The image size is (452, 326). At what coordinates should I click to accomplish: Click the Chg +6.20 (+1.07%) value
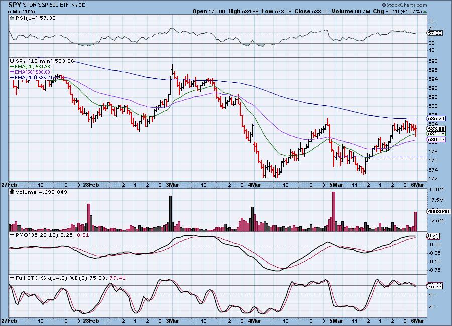(398, 11)
